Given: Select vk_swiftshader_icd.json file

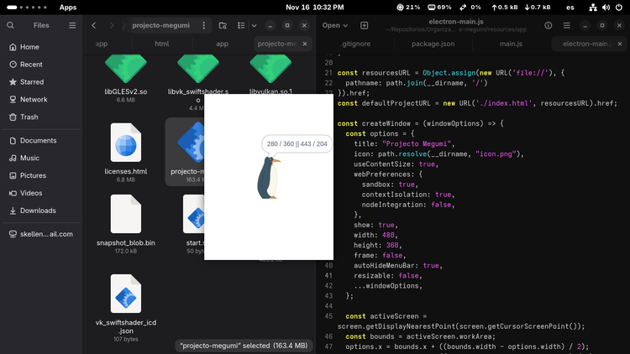Looking at the screenshot, I should coord(126,308).
